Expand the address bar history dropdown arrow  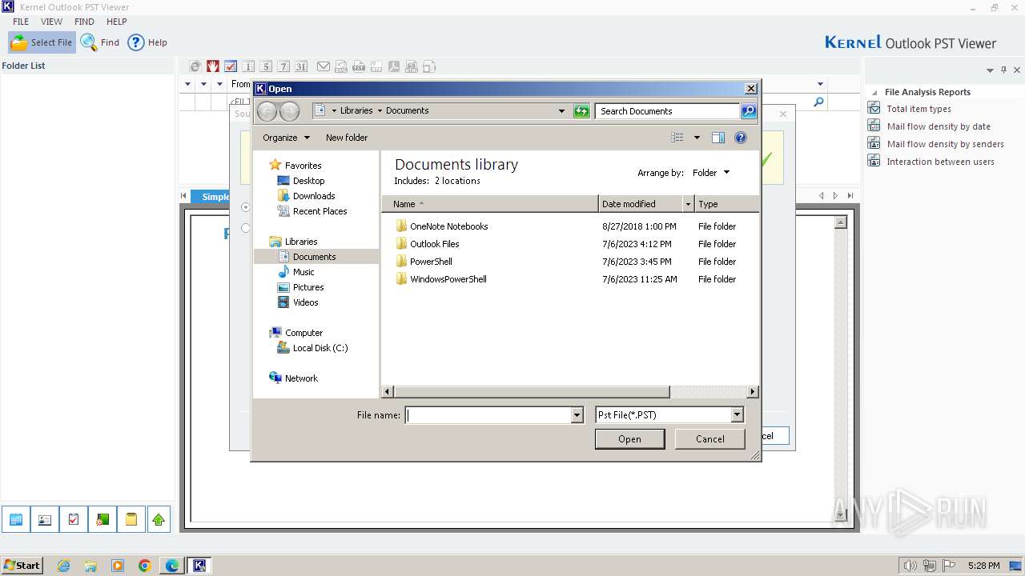tap(561, 111)
